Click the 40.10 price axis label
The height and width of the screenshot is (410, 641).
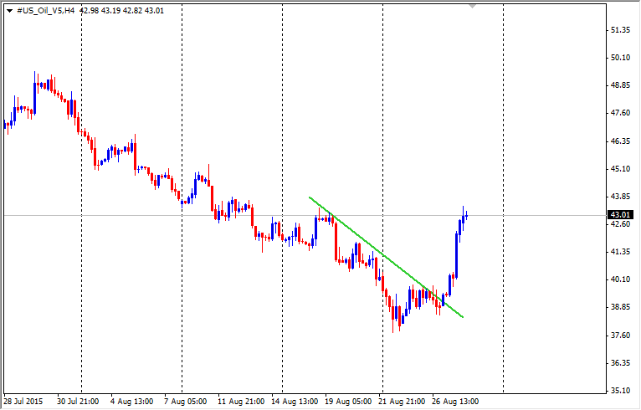pyautogui.click(x=620, y=279)
